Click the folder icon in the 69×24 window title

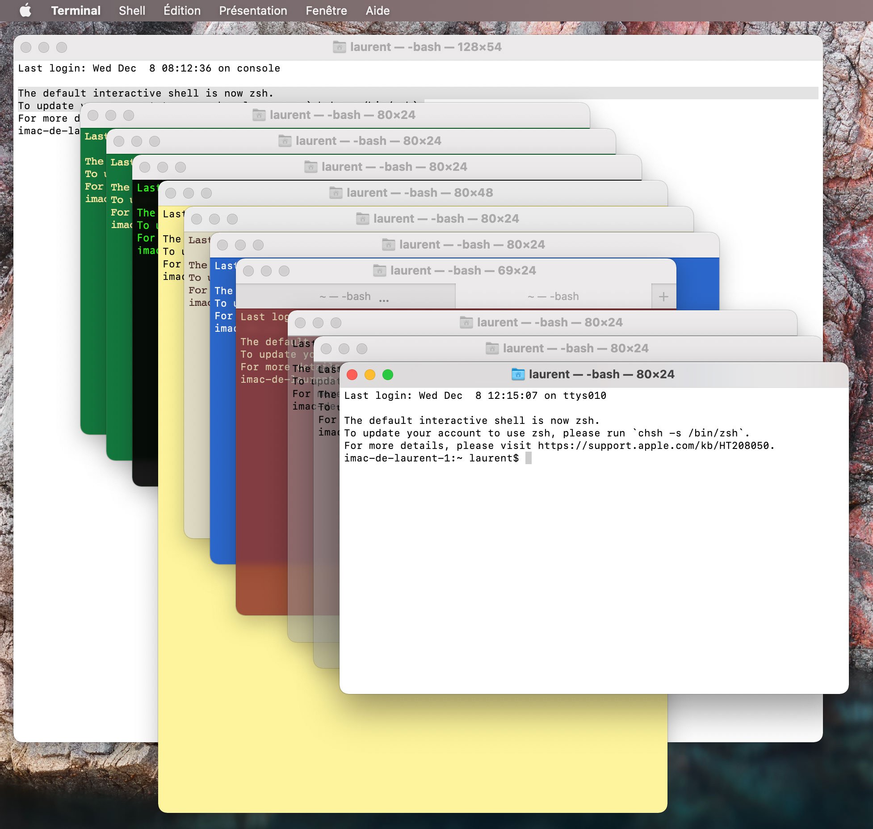pos(379,271)
